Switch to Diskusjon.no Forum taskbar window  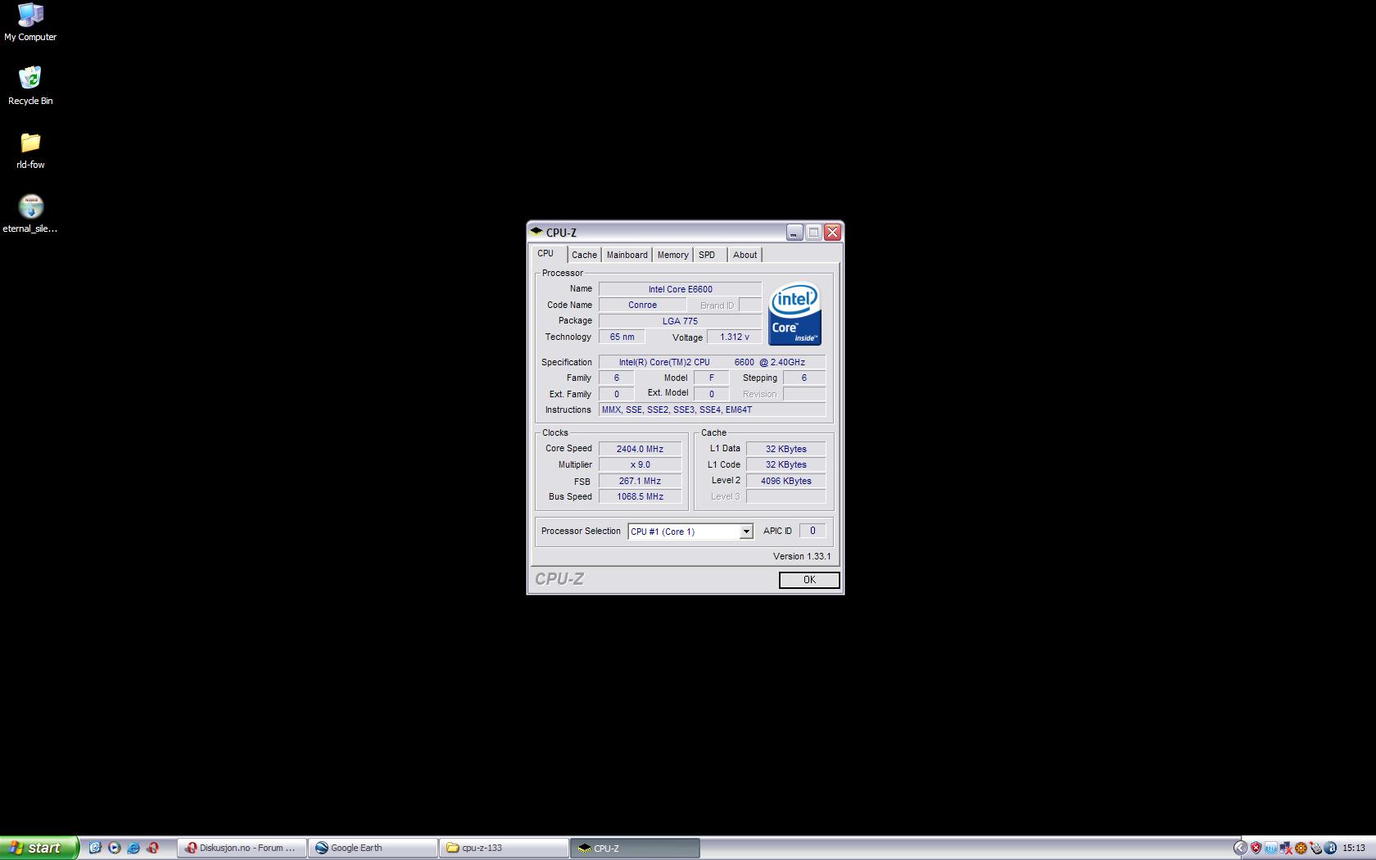tap(242, 848)
